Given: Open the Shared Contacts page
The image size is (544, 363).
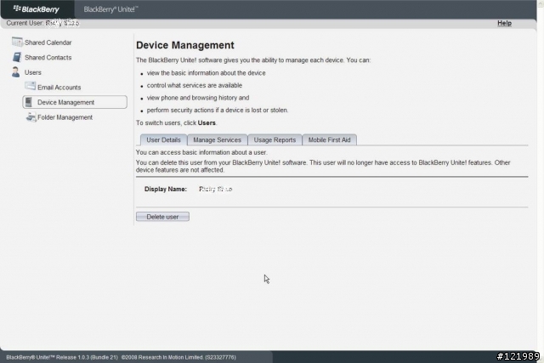Looking at the screenshot, I should 48,58.
